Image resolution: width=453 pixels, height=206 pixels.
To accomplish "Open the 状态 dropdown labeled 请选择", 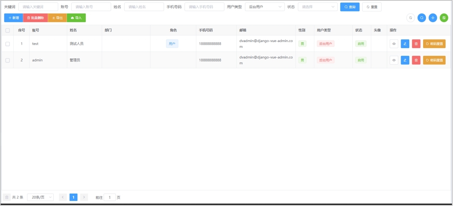I will [x=318, y=6].
